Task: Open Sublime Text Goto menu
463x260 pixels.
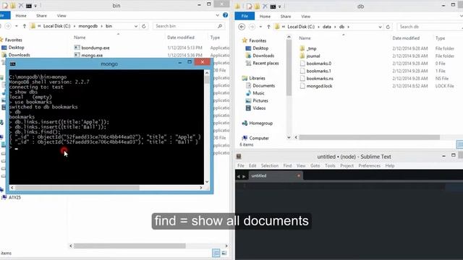Action: [315, 165]
